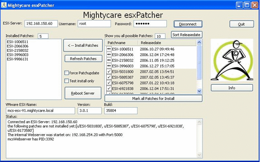
Task: Select ESX-3996003 in Installed Patches list
Action: click(x=18, y=55)
